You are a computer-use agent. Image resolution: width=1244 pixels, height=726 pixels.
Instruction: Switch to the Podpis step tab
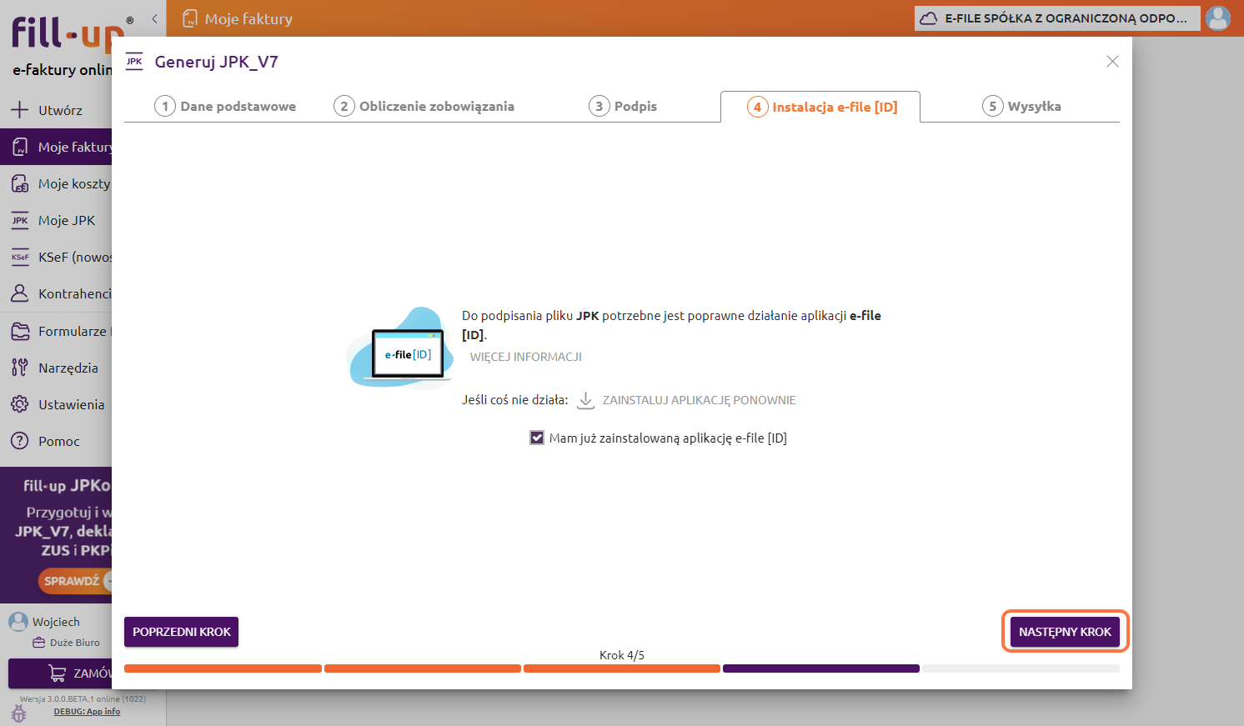[x=623, y=107]
